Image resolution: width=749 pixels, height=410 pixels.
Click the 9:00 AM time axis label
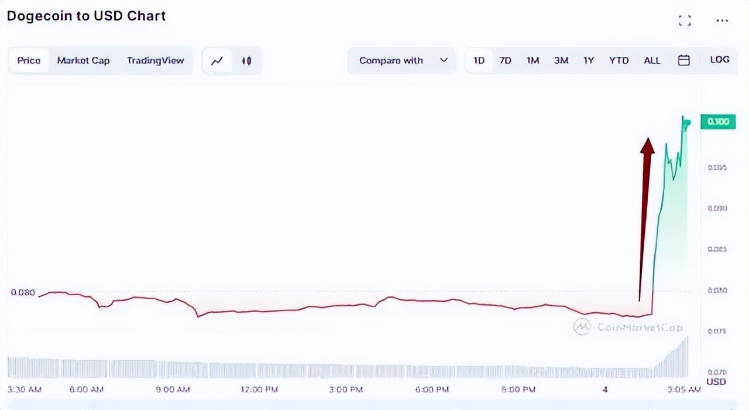pyautogui.click(x=173, y=389)
